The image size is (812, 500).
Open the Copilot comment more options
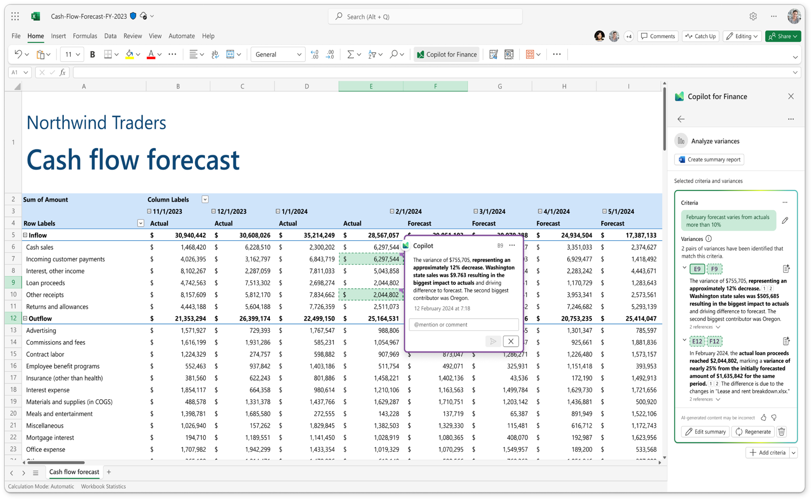coord(512,245)
